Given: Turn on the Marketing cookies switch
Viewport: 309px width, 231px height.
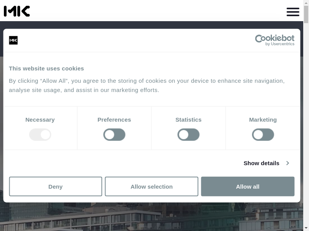Looking at the screenshot, I should point(263,135).
